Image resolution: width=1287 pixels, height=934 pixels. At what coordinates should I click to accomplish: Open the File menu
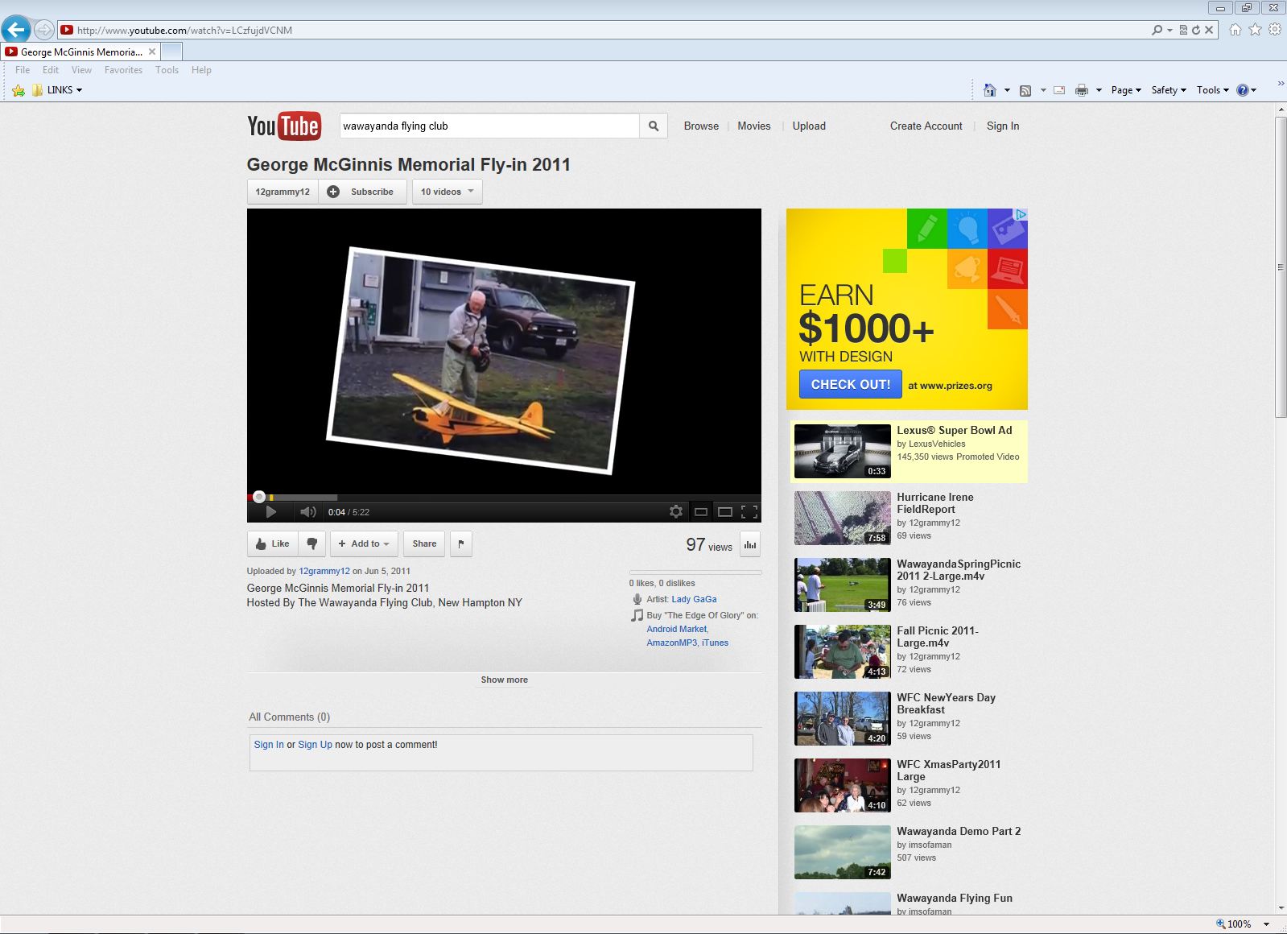point(23,70)
